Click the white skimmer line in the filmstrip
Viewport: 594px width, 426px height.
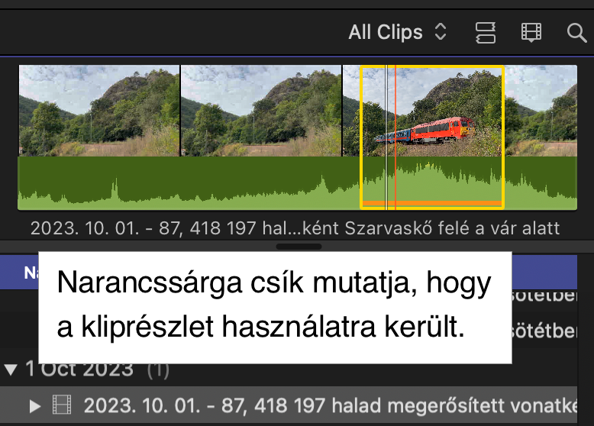pos(386,137)
